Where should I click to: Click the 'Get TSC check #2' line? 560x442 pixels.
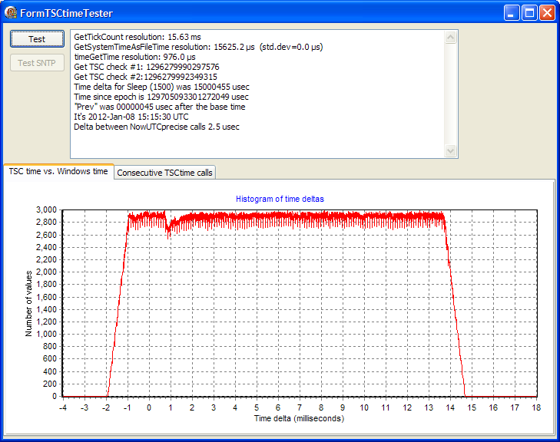pos(145,77)
